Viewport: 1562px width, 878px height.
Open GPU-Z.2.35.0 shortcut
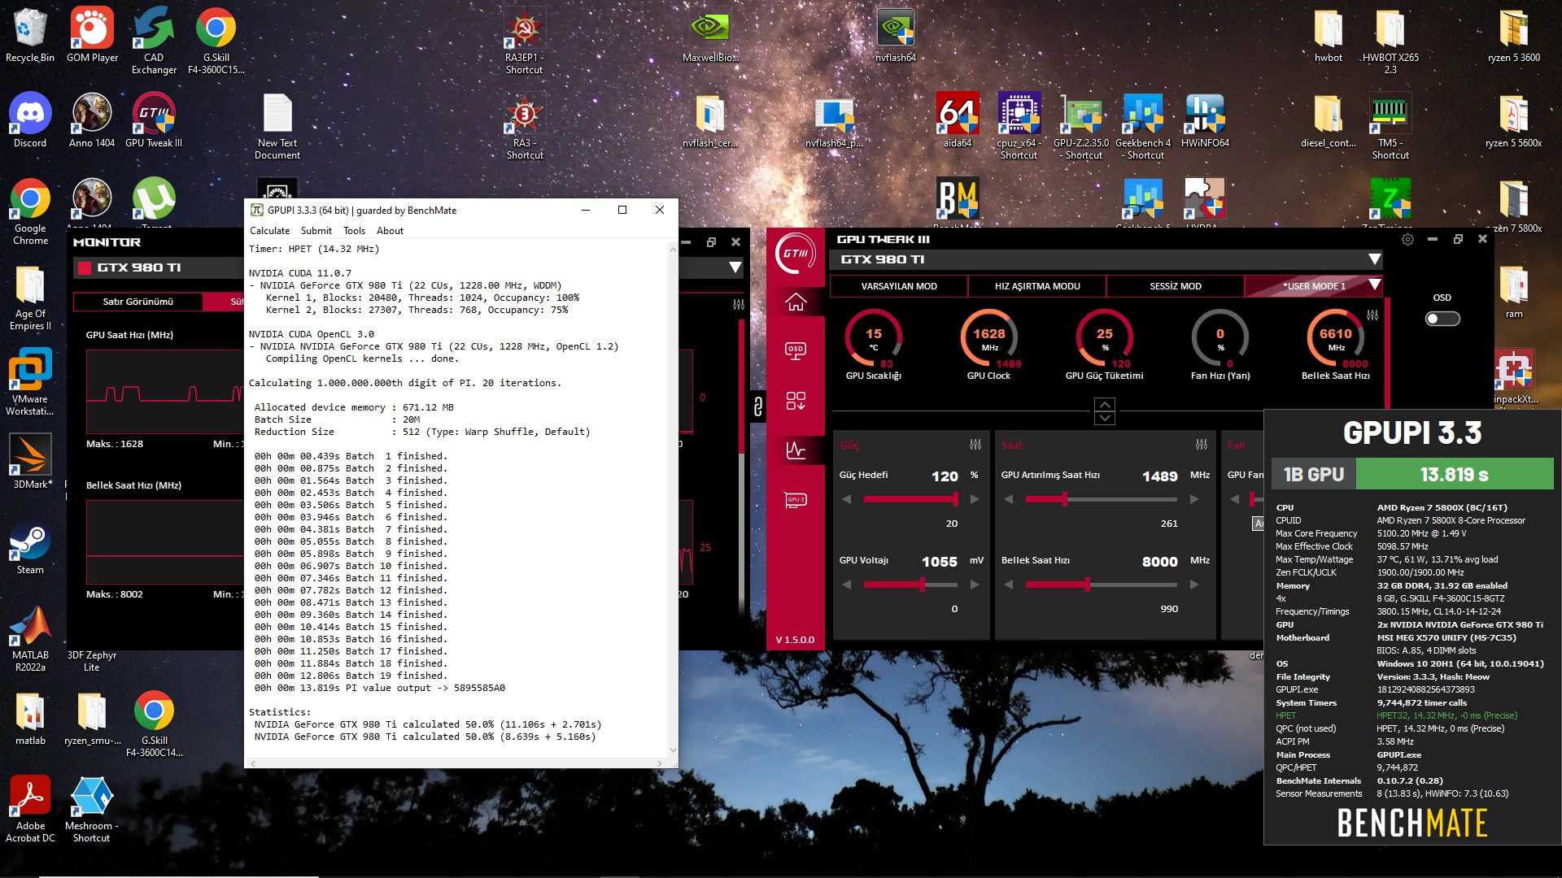(x=1081, y=126)
